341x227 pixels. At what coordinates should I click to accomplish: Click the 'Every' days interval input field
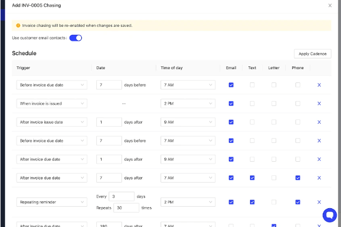[121, 196]
